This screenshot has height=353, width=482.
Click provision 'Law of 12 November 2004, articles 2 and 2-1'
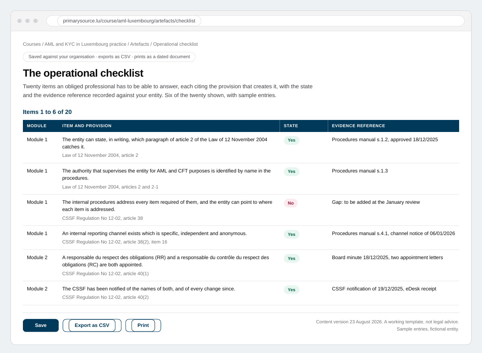(110, 187)
